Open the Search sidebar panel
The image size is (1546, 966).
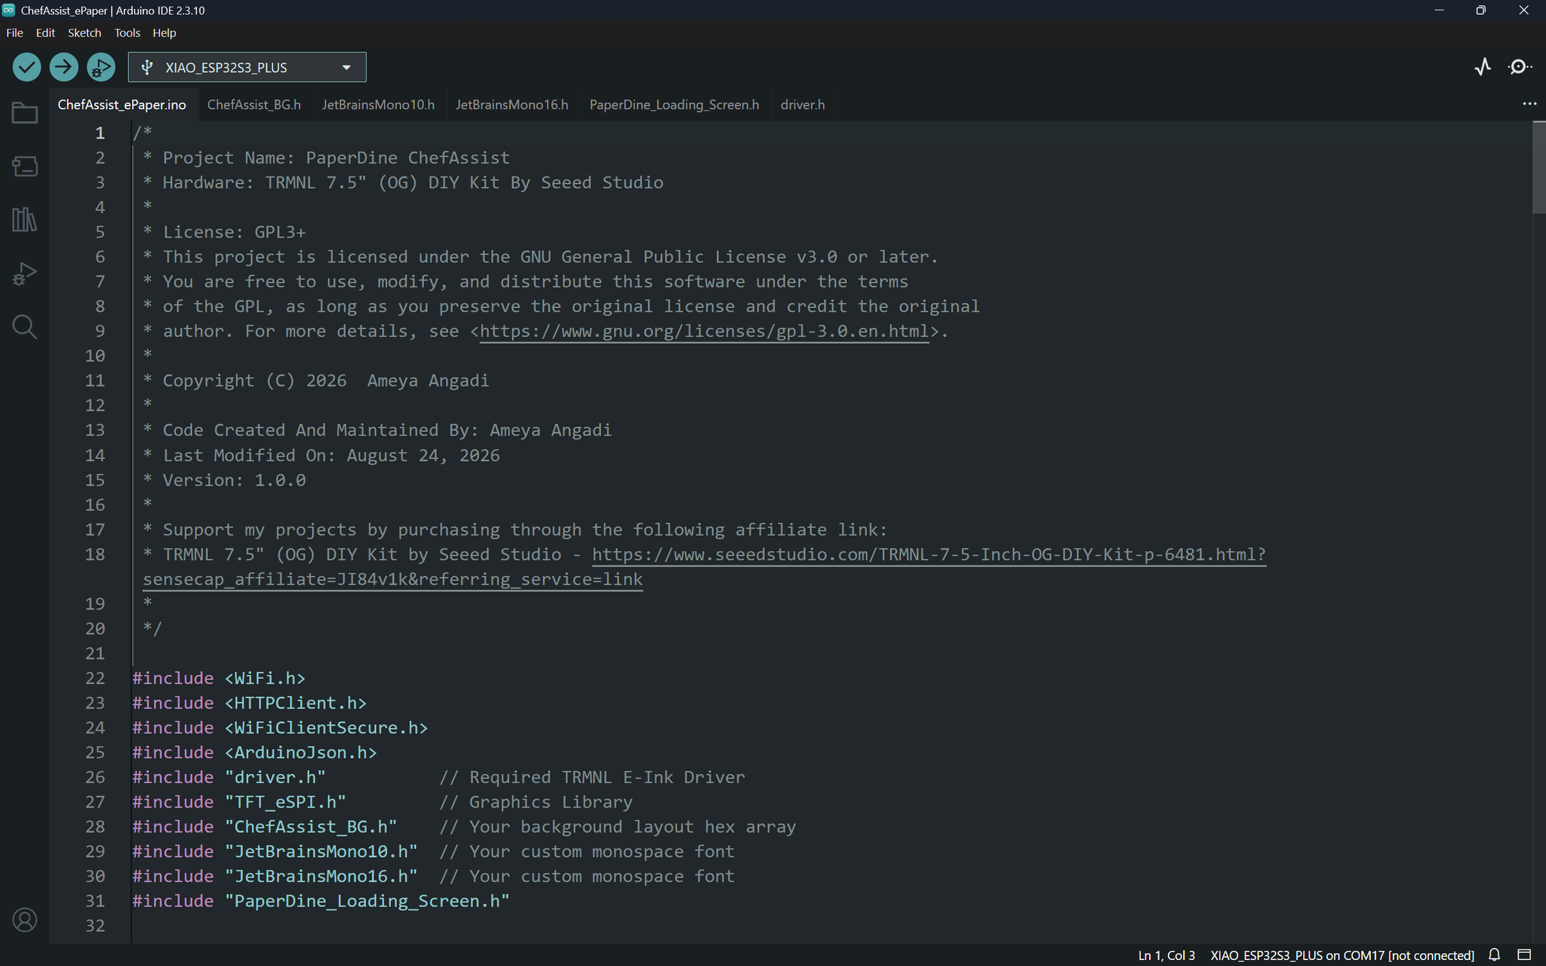[x=24, y=327]
